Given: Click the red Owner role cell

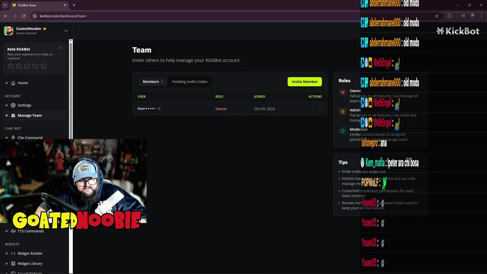Looking at the screenshot, I should click(221, 109).
